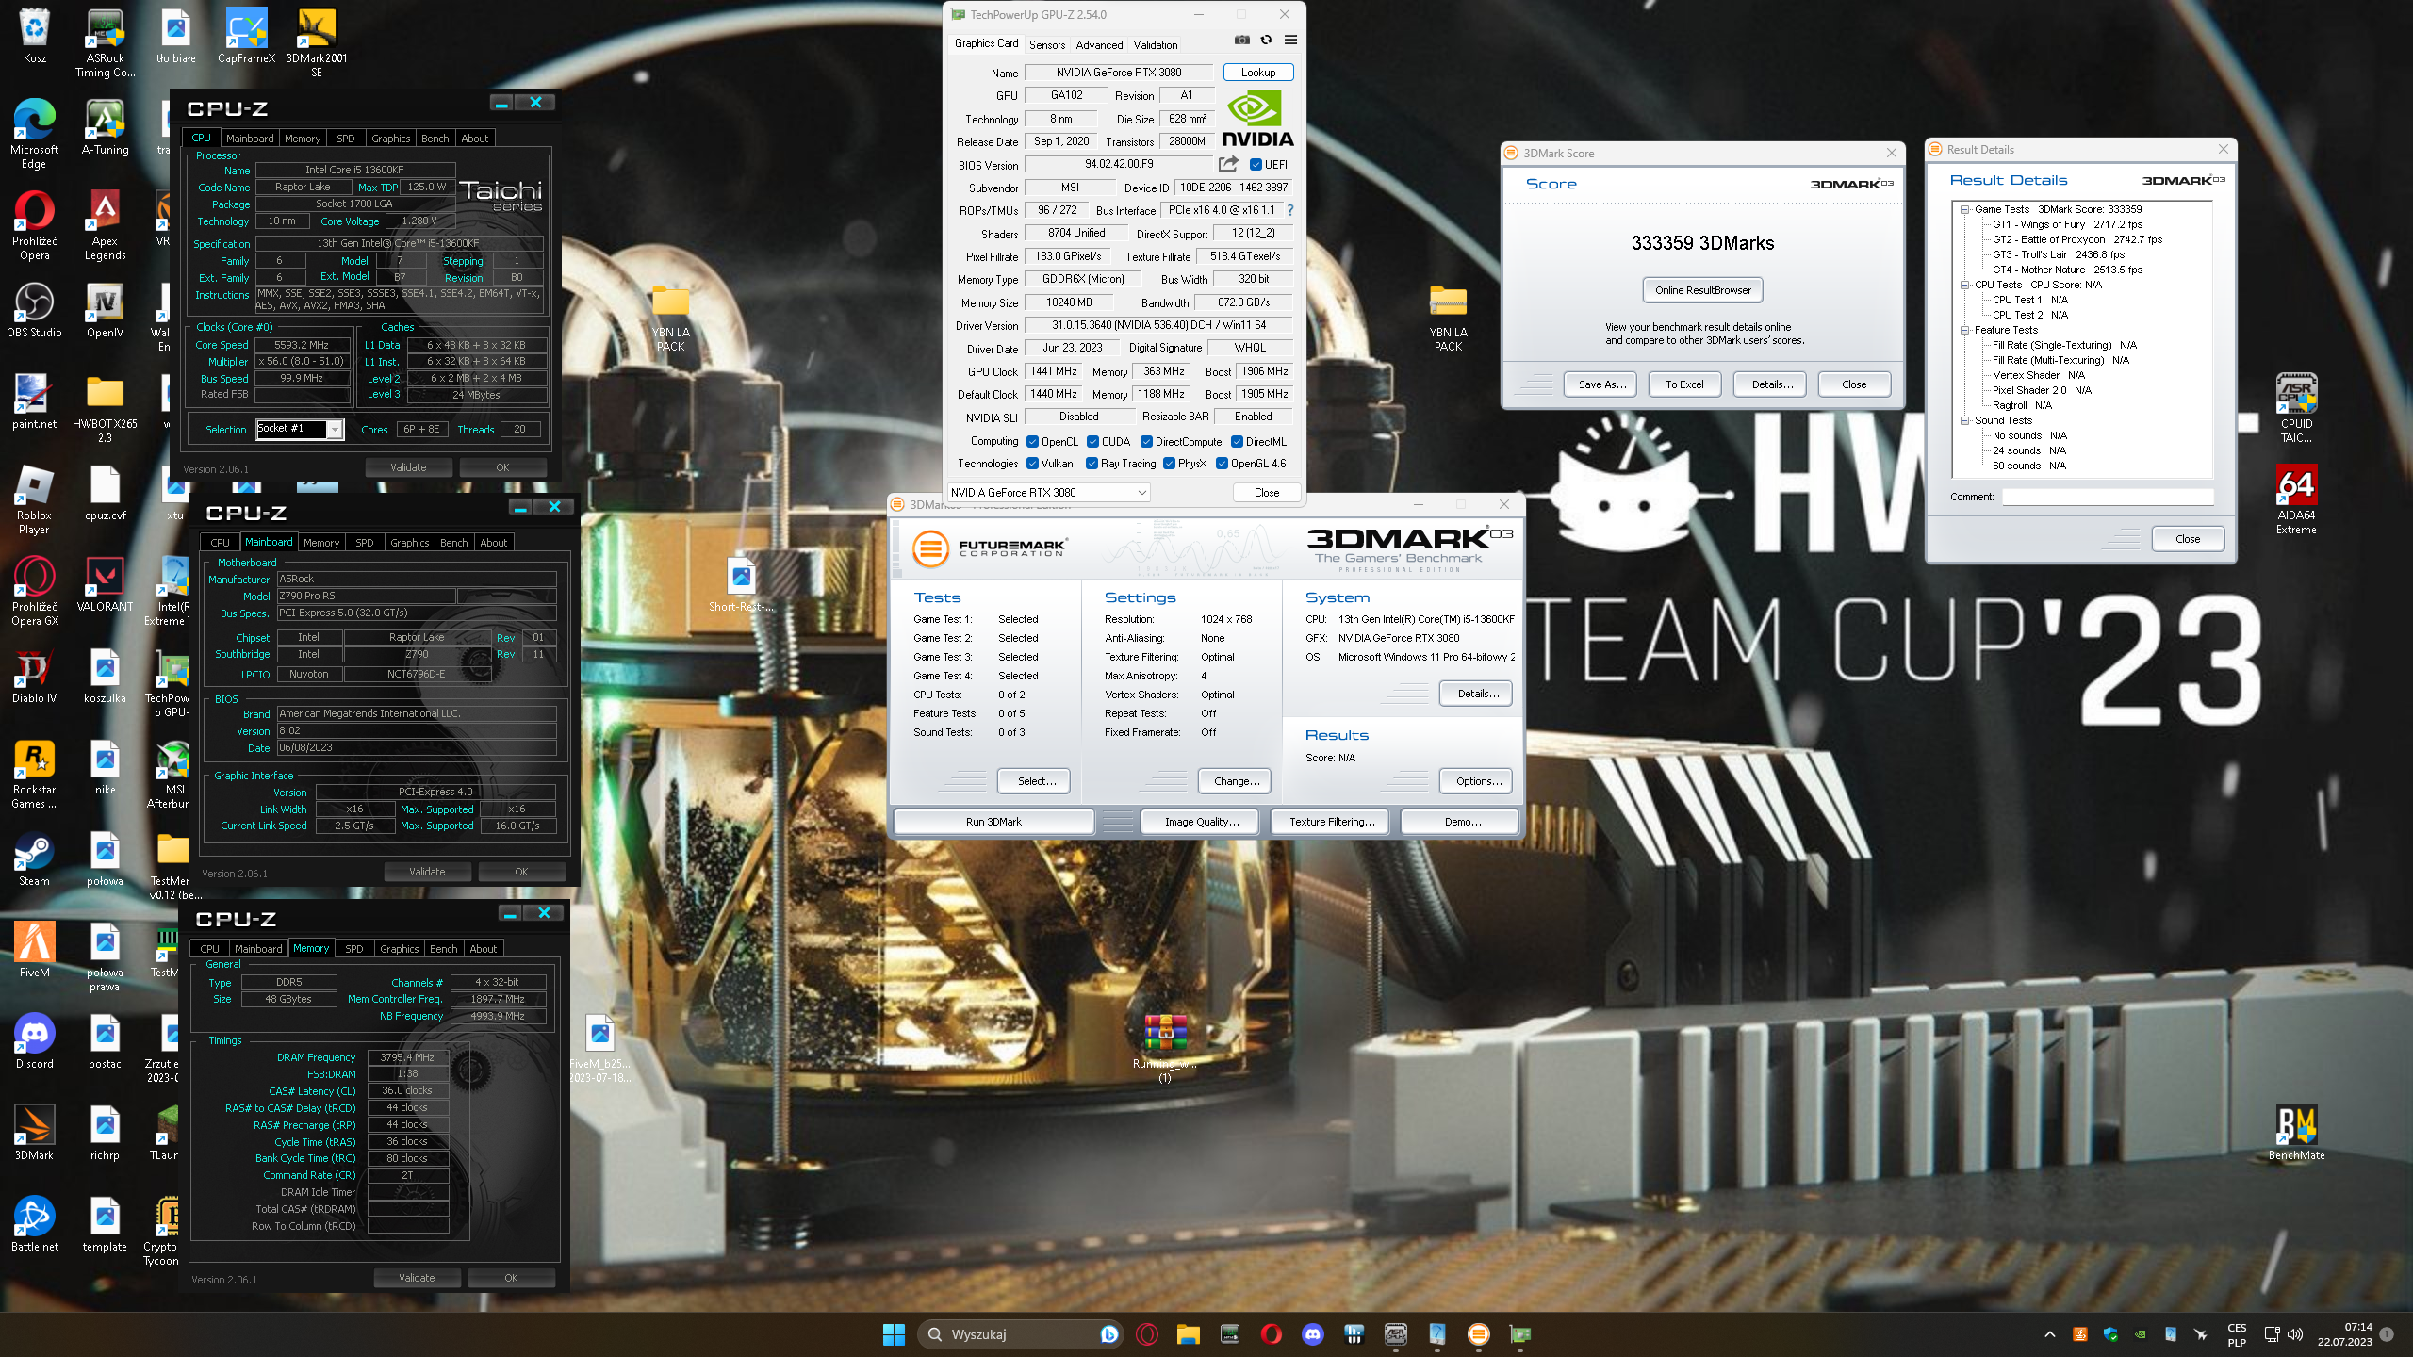The width and height of the screenshot is (2413, 1357).
Task: Open the Validation tab in GPU-Z
Action: point(1156,44)
